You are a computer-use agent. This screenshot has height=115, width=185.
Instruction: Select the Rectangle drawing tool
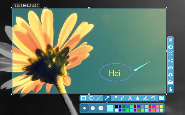click(84, 98)
